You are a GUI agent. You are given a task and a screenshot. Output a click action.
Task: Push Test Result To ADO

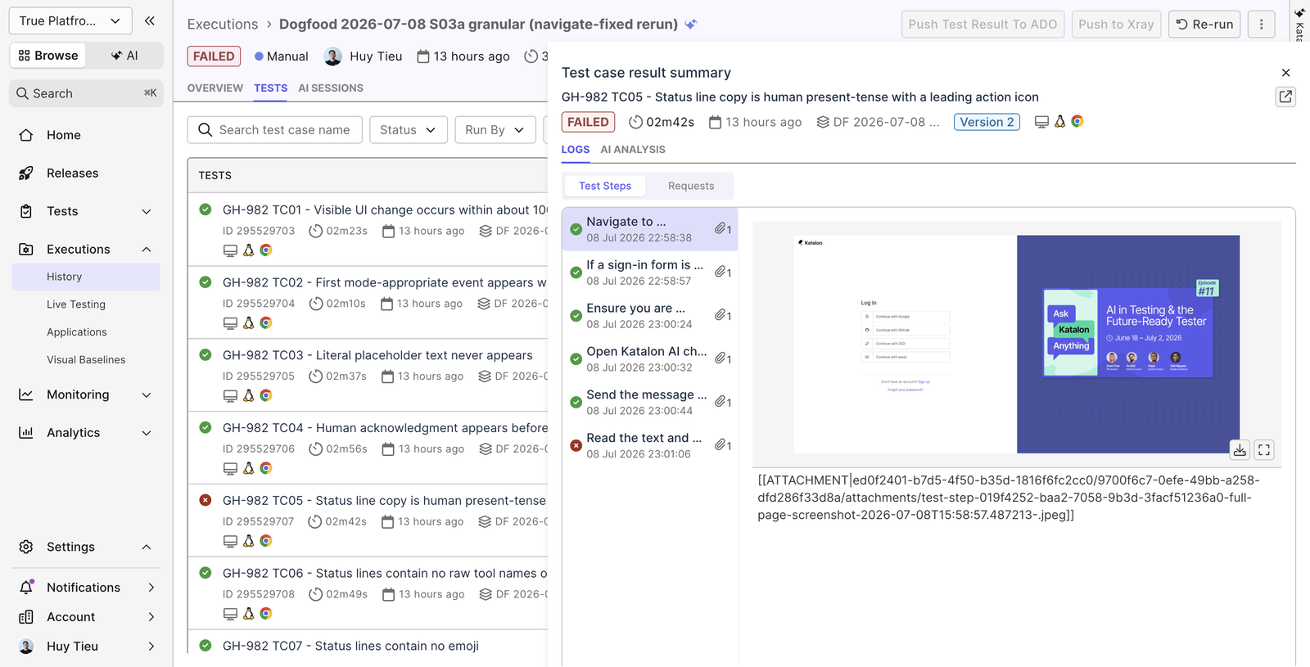982,25
